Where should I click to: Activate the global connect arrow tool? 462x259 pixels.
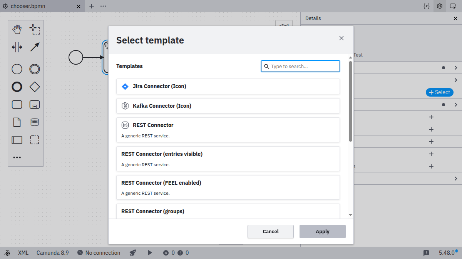tap(35, 47)
